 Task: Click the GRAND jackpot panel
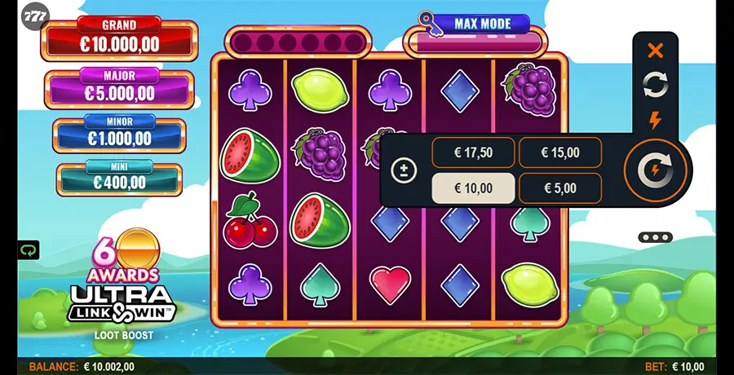point(119,39)
